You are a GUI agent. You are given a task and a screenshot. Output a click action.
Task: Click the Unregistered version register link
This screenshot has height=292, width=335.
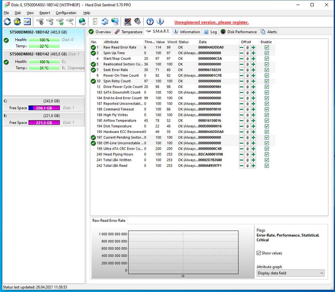coord(211,23)
